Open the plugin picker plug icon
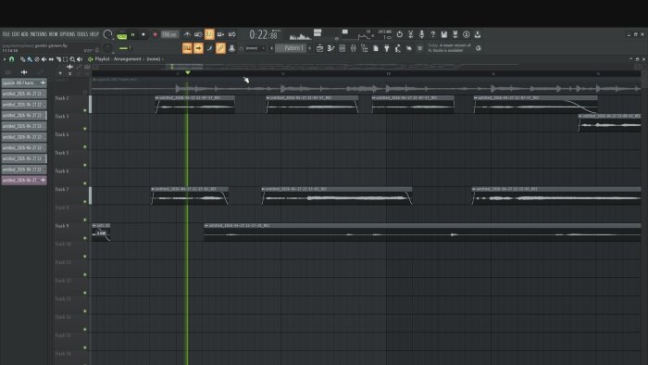This screenshot has height=365, width=648. (387, 48)
